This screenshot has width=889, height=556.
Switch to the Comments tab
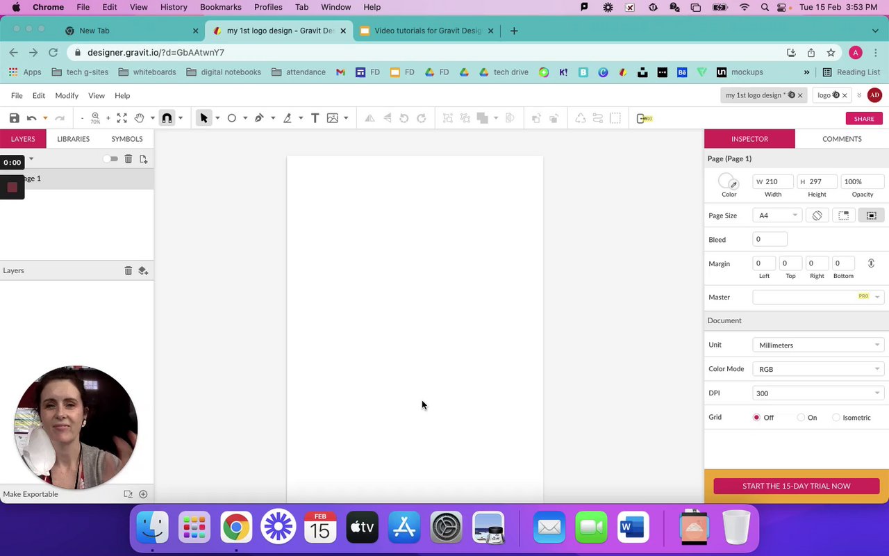(x=842, y=139)
